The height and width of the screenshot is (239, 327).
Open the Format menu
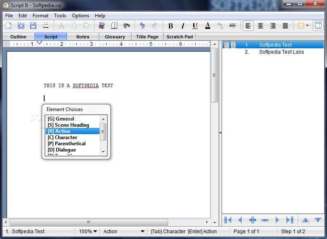[x=40, y=16]
